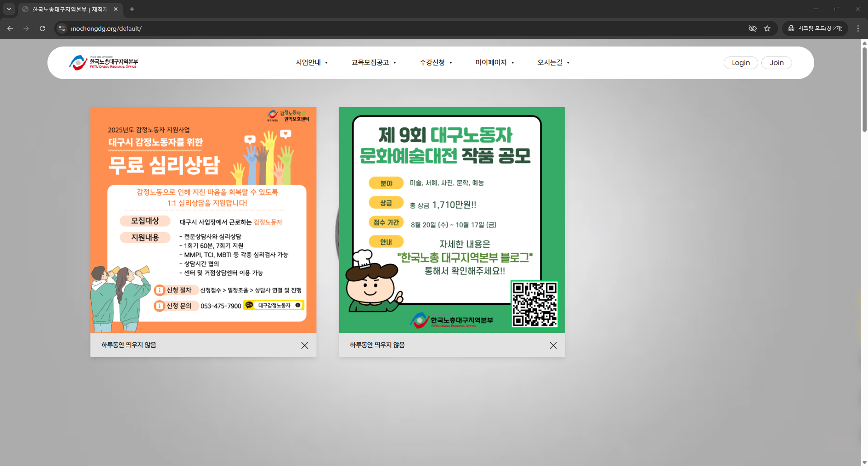The image size is (868, 466).
Task: Click the Login button
Action: coord(741,63)
